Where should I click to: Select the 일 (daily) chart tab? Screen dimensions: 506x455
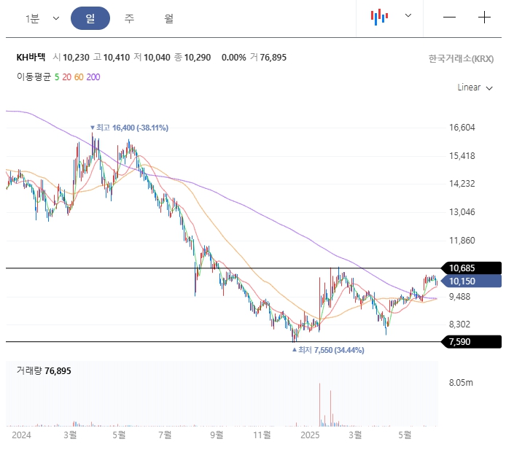90,18
